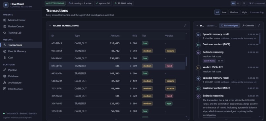Filter transactions by Medium tier
Screen dimensions: 266x121
[x=234, y=12]
